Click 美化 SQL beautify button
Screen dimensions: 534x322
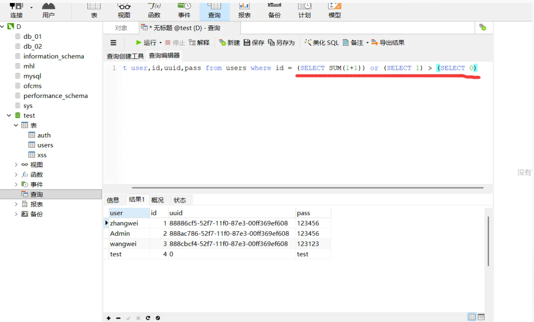point(322,43)
